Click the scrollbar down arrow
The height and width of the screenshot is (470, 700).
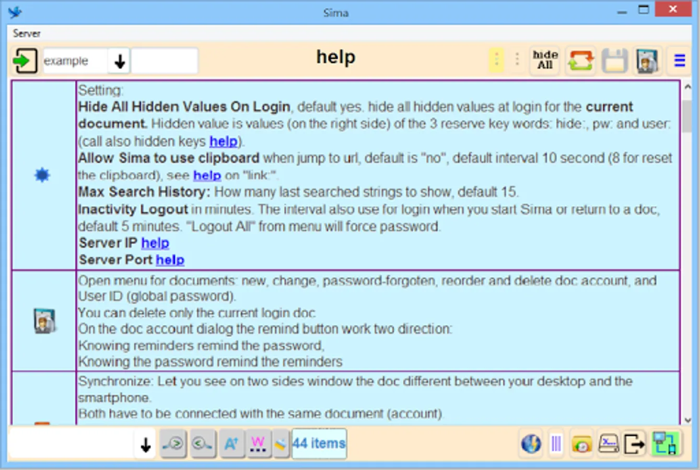tap(687, 420)
